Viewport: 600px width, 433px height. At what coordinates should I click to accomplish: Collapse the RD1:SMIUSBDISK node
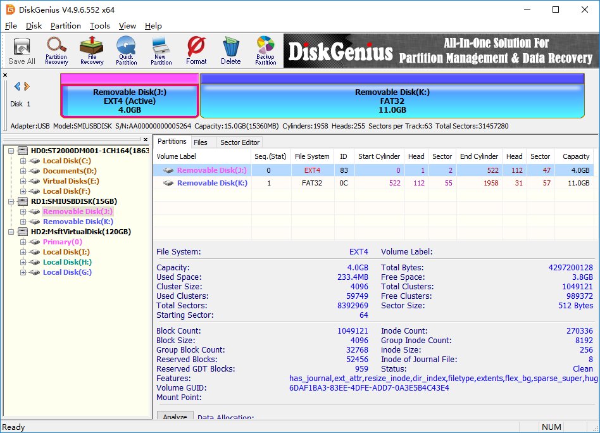tap(11, 201)
